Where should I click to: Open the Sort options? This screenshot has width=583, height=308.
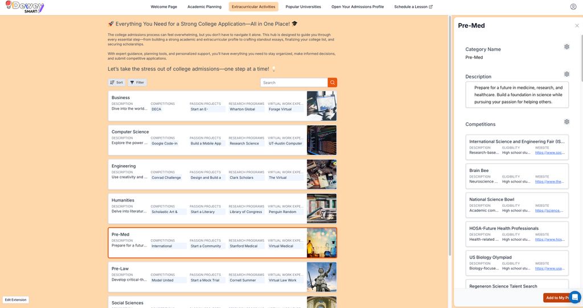pyautogui.click(x=116, y=83)
